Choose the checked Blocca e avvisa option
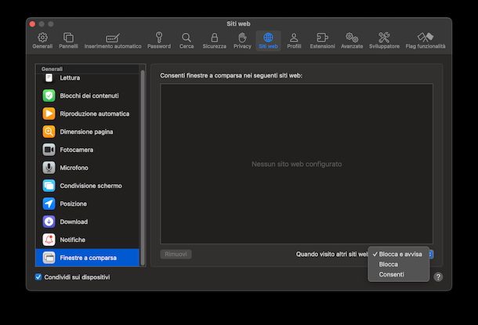Screen dimensions: 478x325 click(400, 255)
